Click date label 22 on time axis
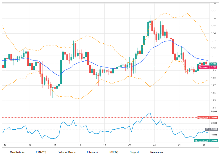The width and height of the screenshot is (219, 154). 154,145
